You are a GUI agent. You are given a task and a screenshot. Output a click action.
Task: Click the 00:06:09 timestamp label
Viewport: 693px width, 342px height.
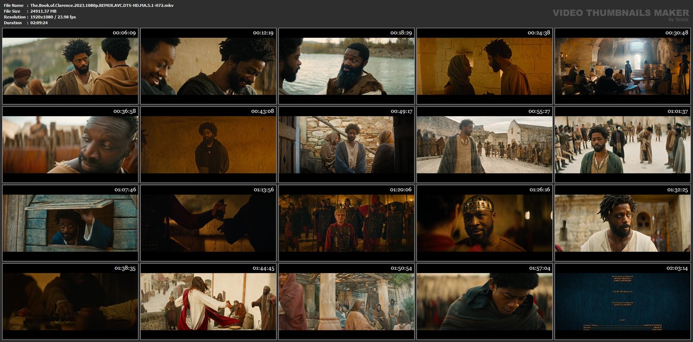124,33
